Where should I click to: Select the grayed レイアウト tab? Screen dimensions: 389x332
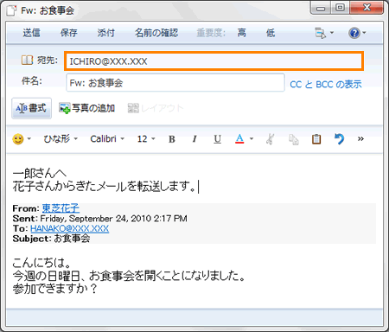pos(156,108)
